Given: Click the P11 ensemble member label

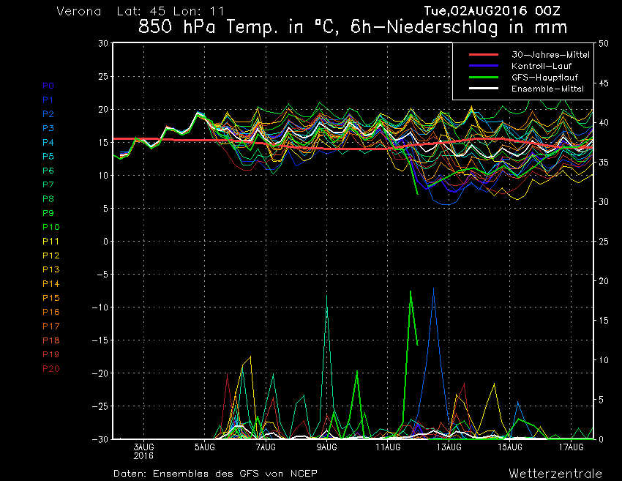Looking at the screenshot, I should (50, 242).
